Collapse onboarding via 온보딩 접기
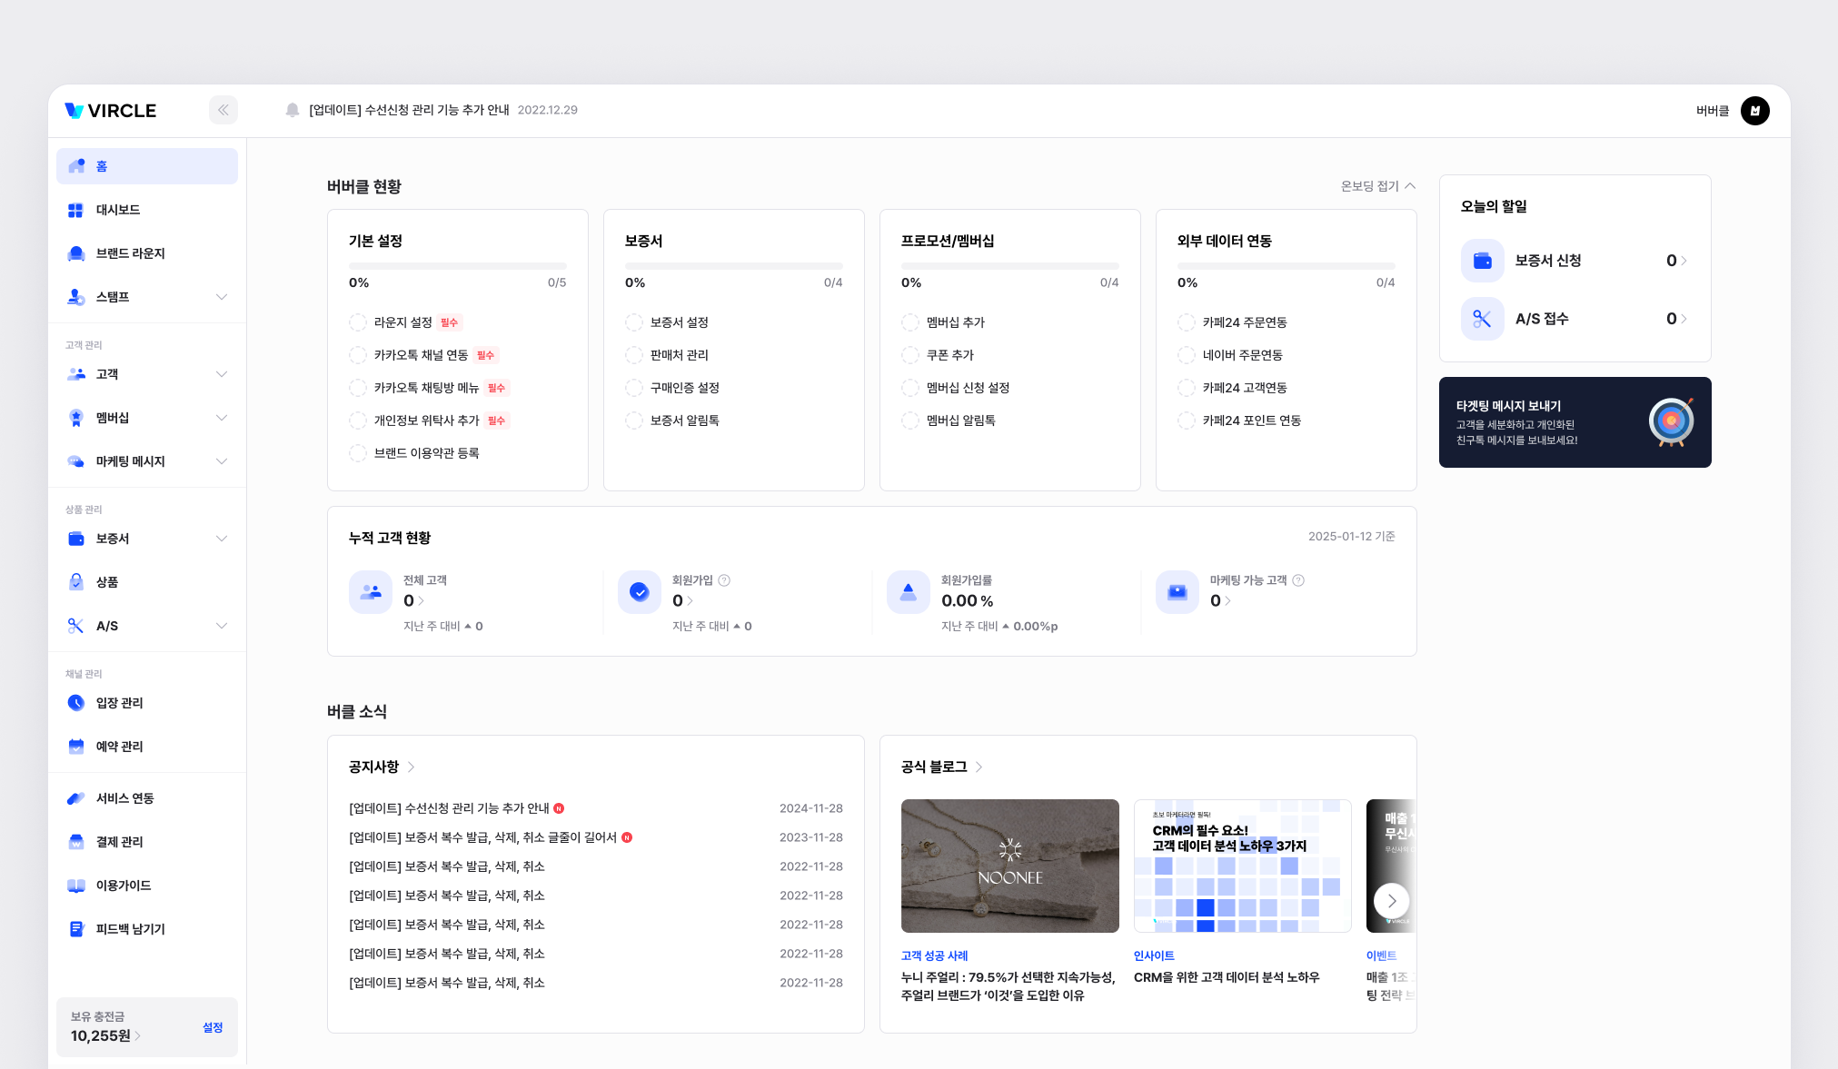1838x1069 pixels. coord(1377,186)
